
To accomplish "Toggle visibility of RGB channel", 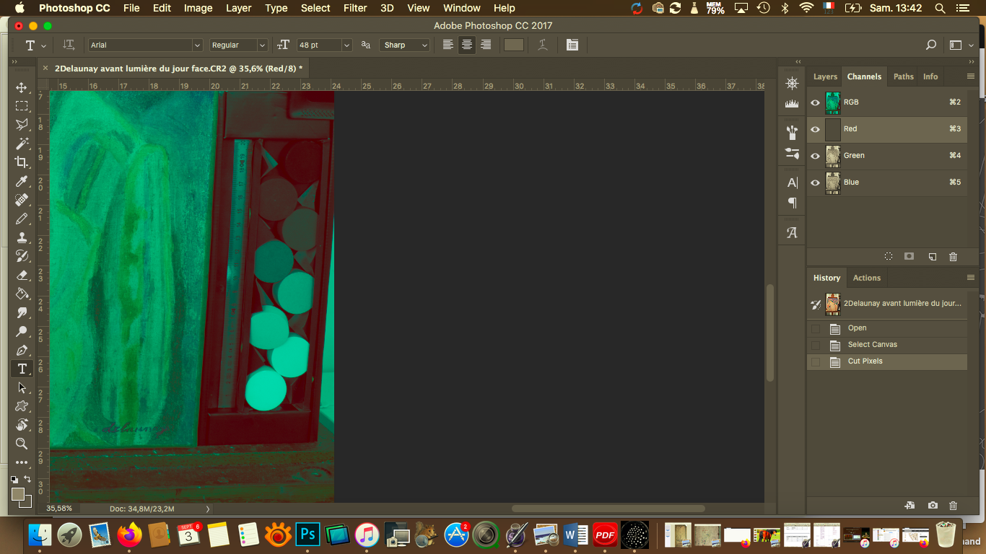I will (816, 102).
